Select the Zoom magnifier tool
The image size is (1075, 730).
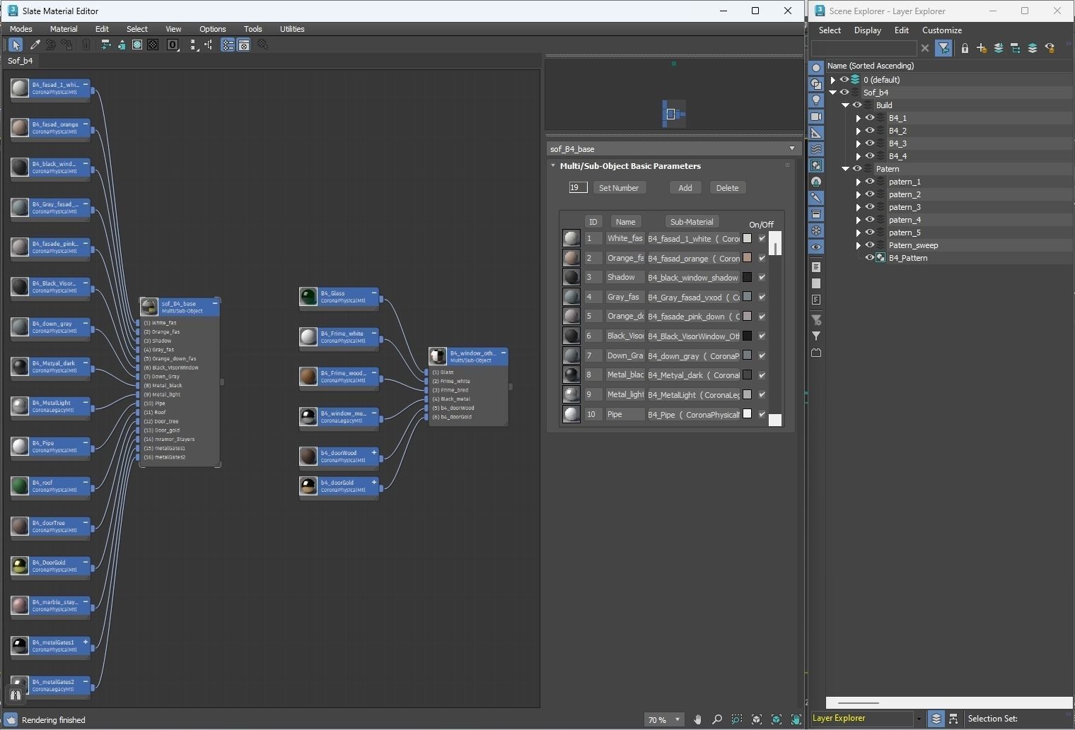tap(717, 719)
